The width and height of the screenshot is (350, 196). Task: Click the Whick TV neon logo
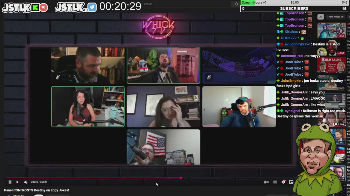[158, 27]
